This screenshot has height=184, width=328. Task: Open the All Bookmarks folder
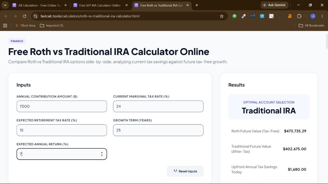[311, 26]
